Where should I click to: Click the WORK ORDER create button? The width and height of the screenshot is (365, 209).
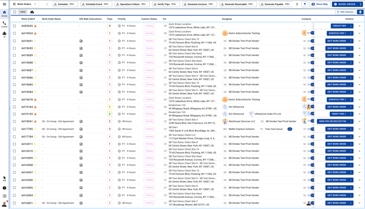[x=345, y=4]
